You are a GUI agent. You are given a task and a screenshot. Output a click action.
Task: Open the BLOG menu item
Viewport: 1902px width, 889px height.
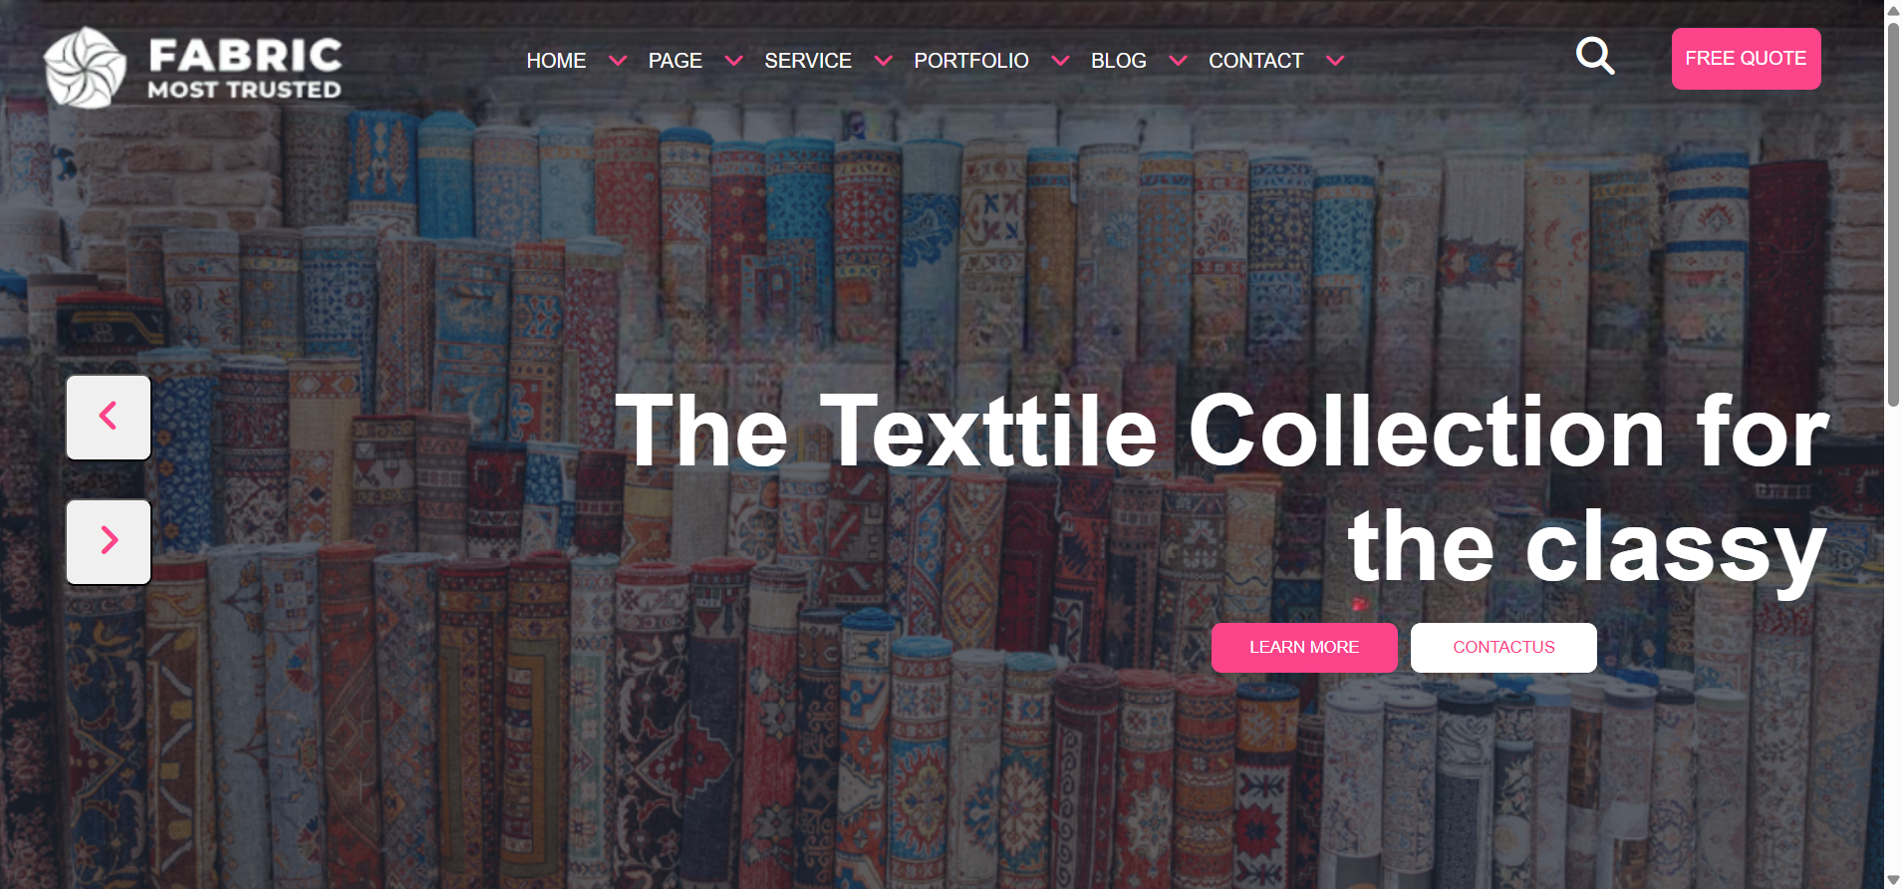(x=1119, y=61)
